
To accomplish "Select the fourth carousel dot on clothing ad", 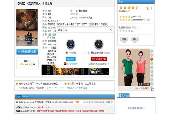I will point(152,63).
